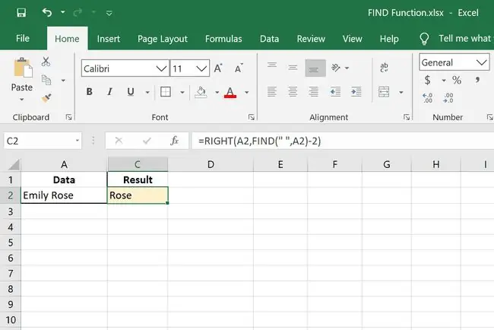Click the formula bar with RIGHT formula

point(343,141)
